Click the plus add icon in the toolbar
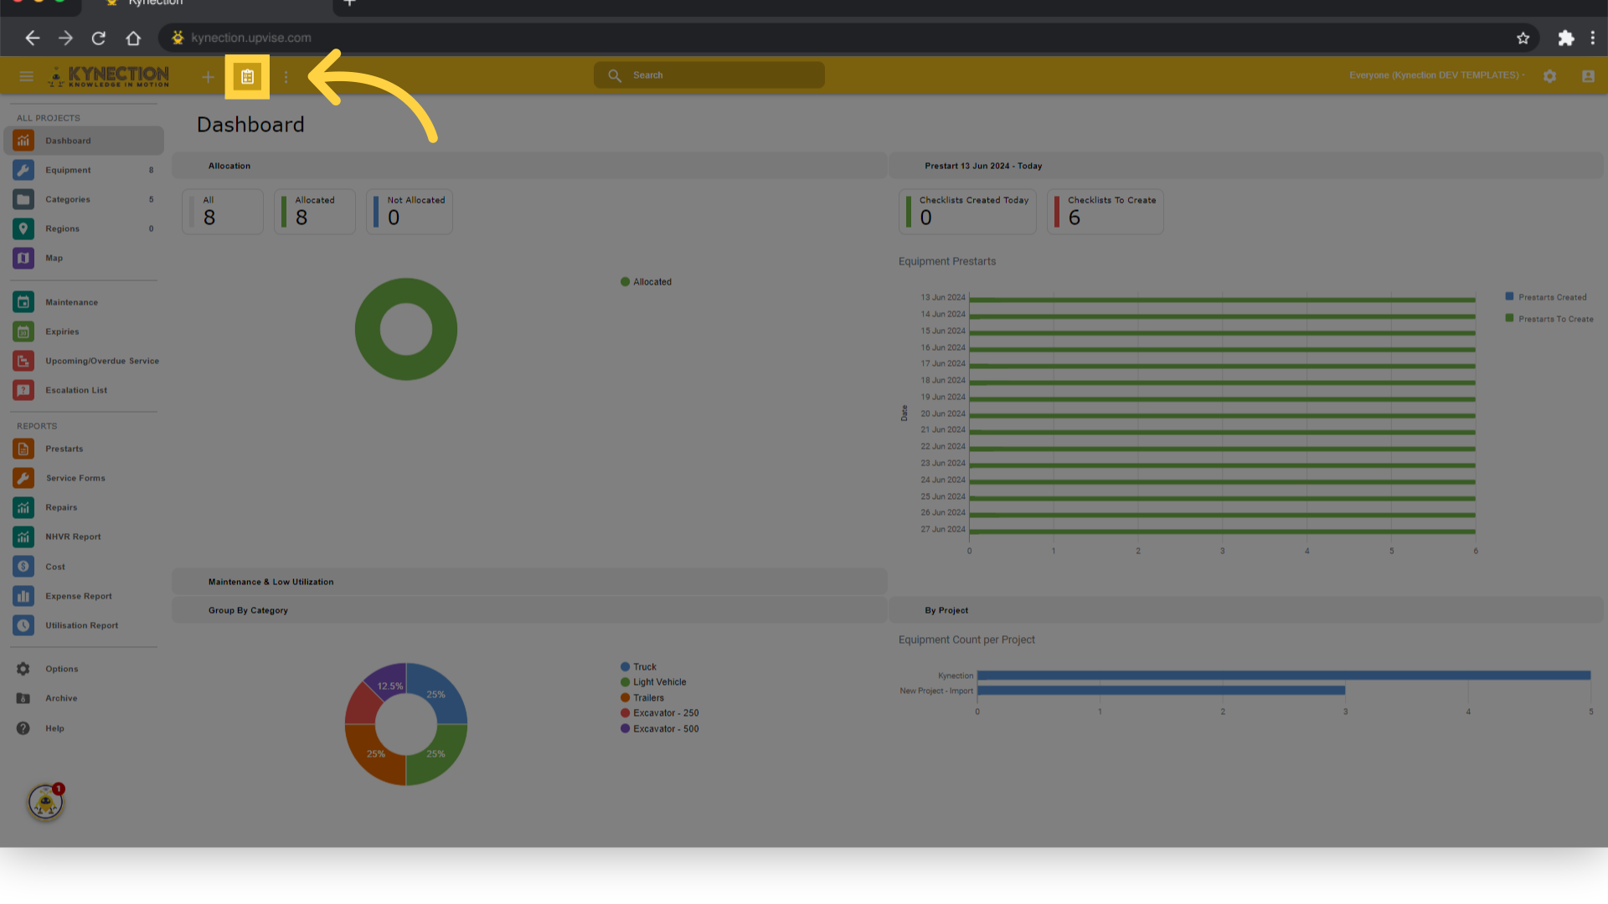Viewport: 1608px width, 904px height. pyautogui.click(x=208, y=77)
